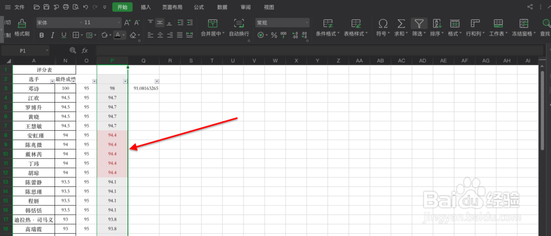Open print preview icon

click(75, 7)
